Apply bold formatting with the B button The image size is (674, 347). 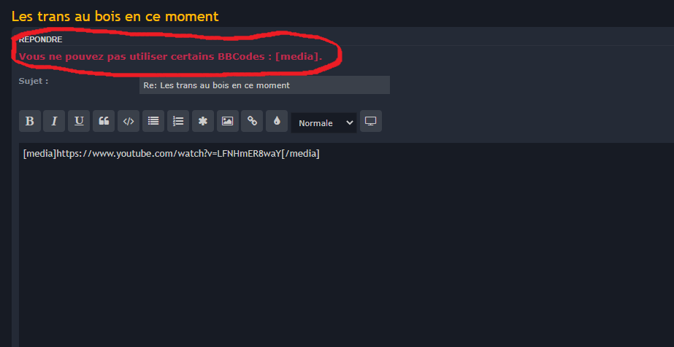30,121
